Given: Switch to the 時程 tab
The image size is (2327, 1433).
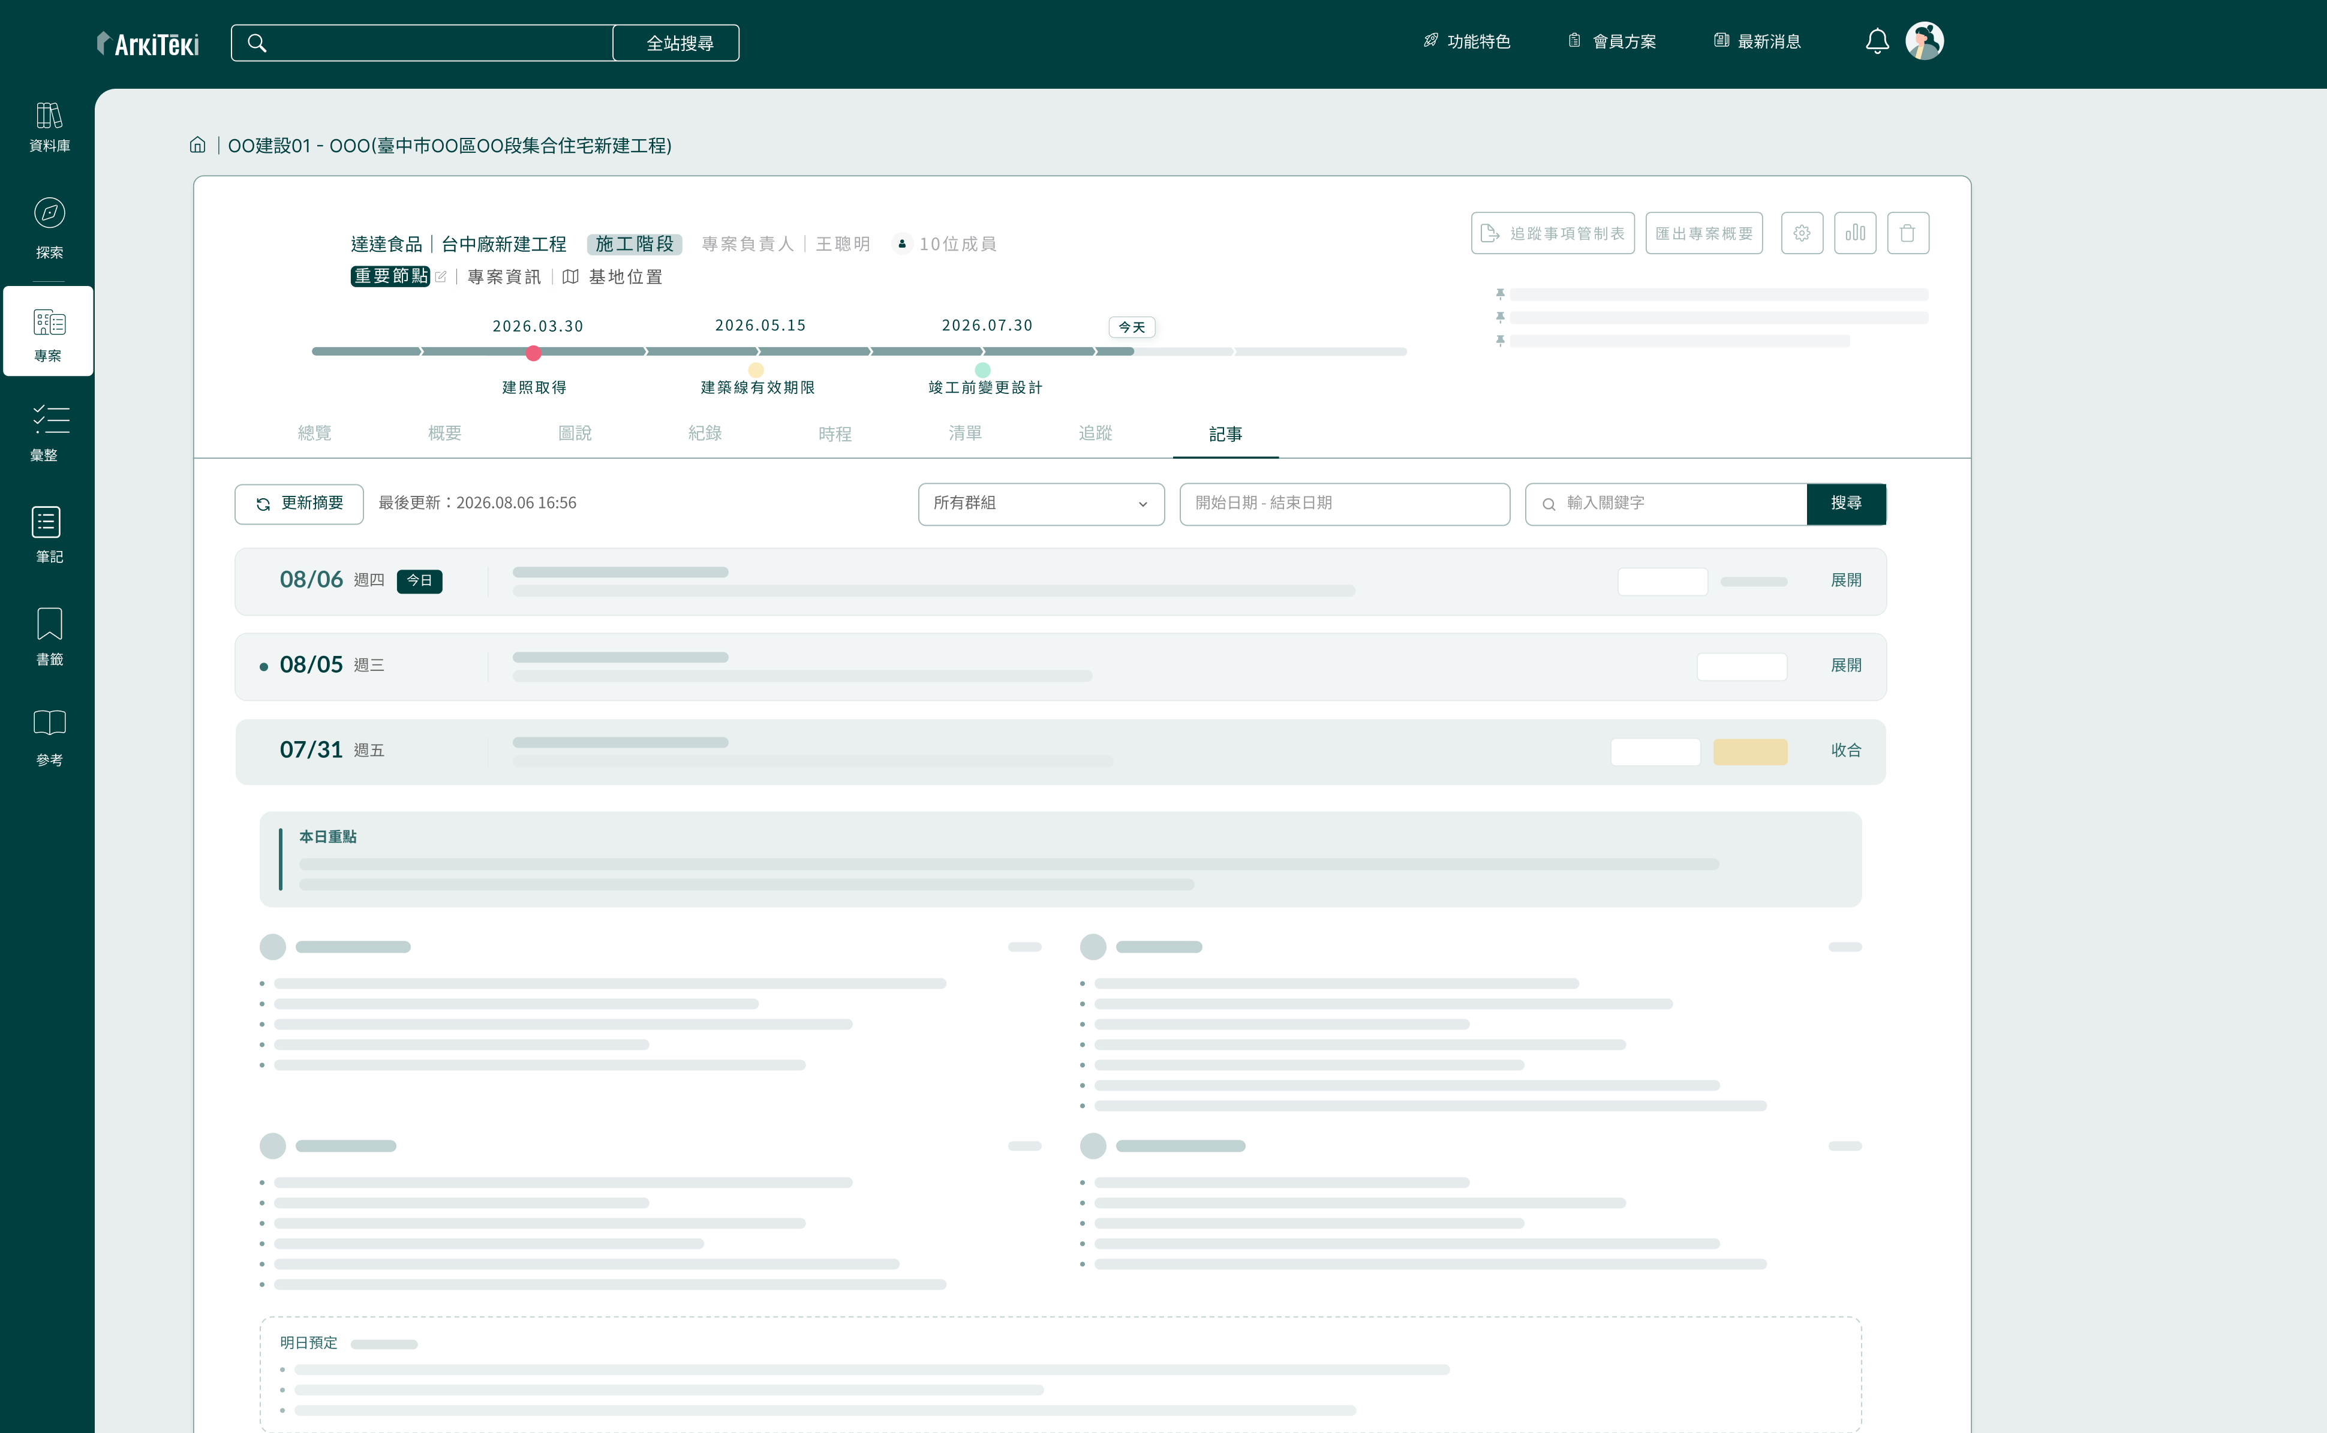Looking at the screenshot, I should pos(835,434).
